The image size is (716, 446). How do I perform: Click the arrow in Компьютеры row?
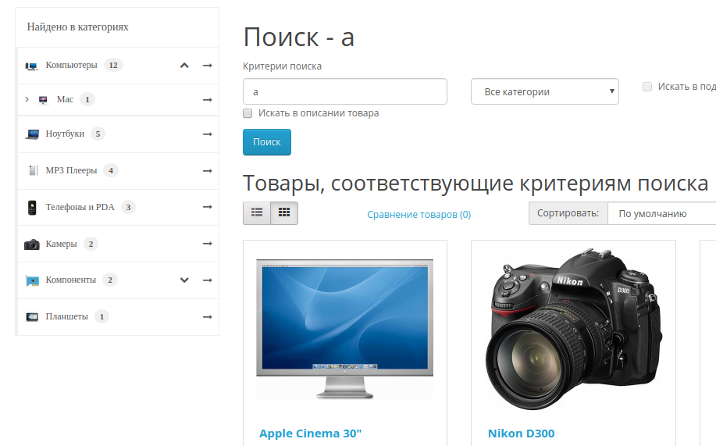[208, 66]
